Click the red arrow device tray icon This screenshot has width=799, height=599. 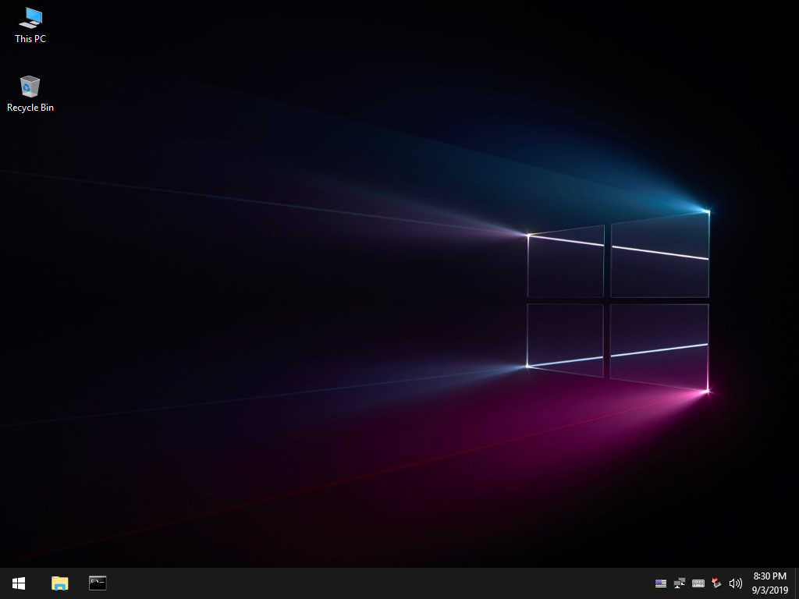pyautogui.click(x=716, y=583)
